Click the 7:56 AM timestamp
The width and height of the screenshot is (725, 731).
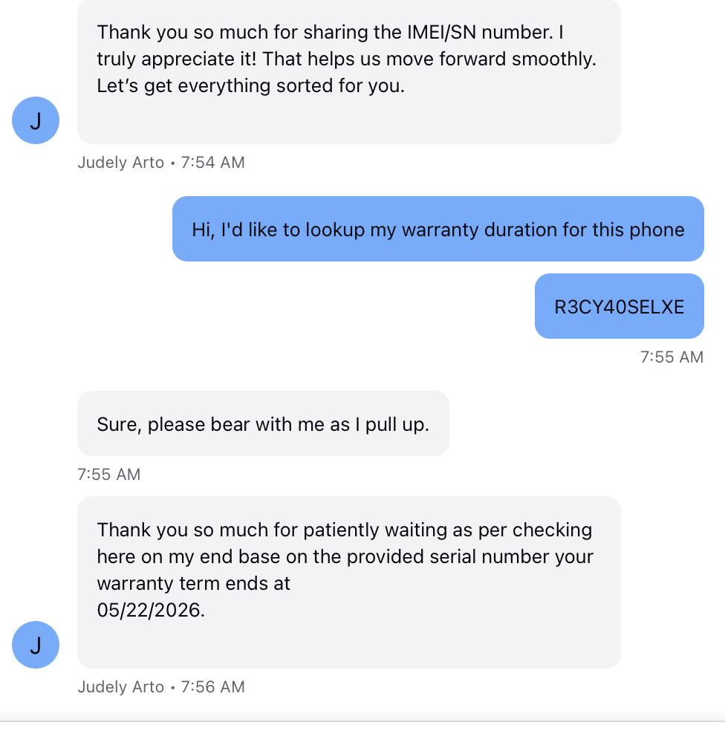point(212,687)
